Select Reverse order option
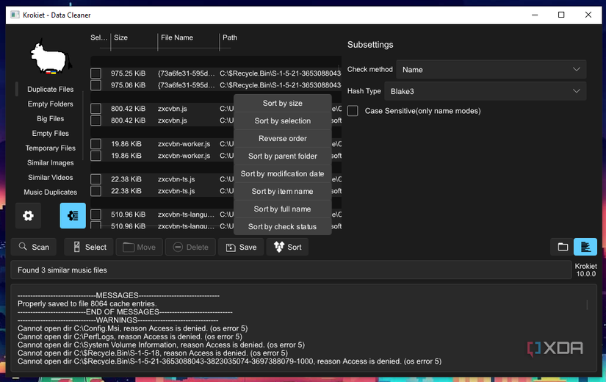The width and height of the screenshot is (606, 382). 283,138
